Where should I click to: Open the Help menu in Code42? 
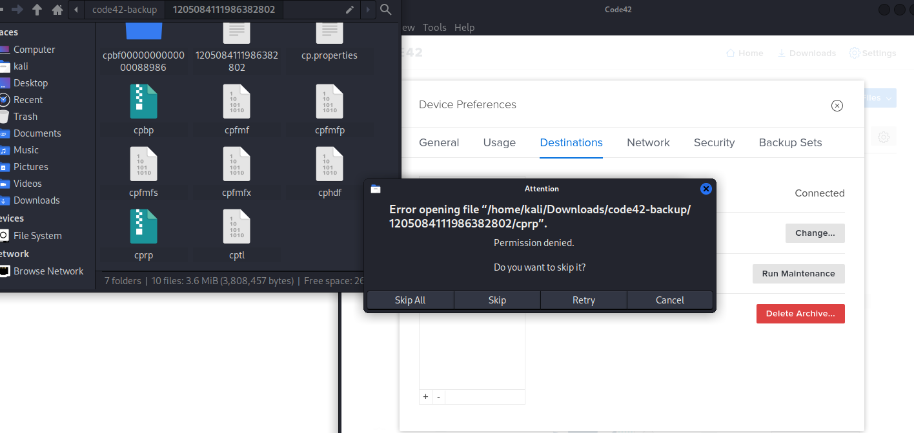pos(464,28)
